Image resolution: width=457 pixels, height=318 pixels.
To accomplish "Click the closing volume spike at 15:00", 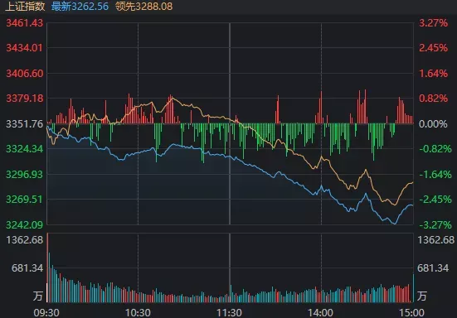I will tap(413, 288).
